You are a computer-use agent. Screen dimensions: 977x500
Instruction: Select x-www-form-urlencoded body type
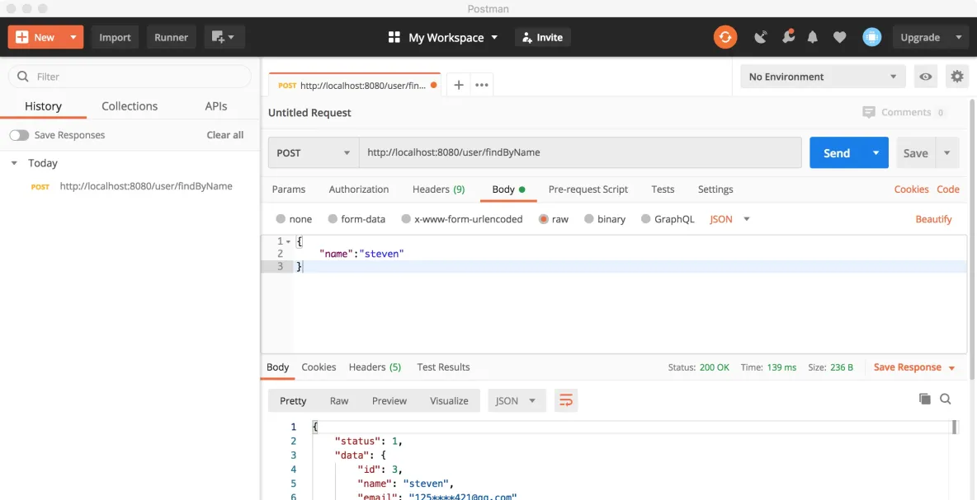[406, 219]
